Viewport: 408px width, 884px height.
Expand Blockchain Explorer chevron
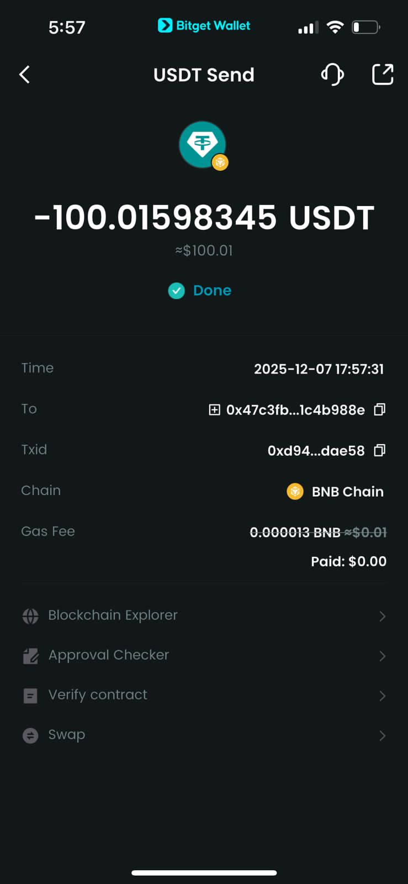point(382,616)
